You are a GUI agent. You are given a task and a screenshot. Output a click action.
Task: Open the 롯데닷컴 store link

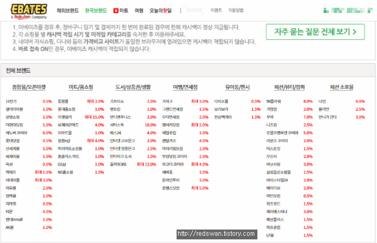(13, 141)
